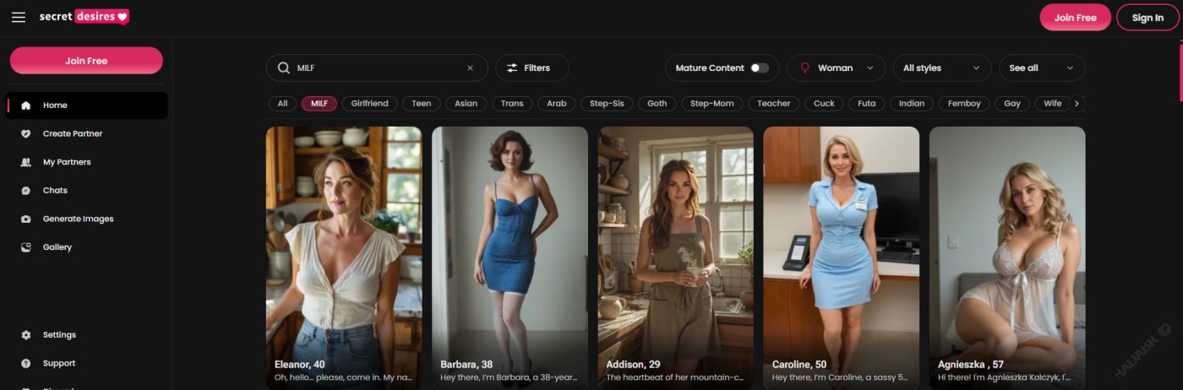Select the All category tag
Viewport: 1183px width, 390px height.
pos(282,104)
